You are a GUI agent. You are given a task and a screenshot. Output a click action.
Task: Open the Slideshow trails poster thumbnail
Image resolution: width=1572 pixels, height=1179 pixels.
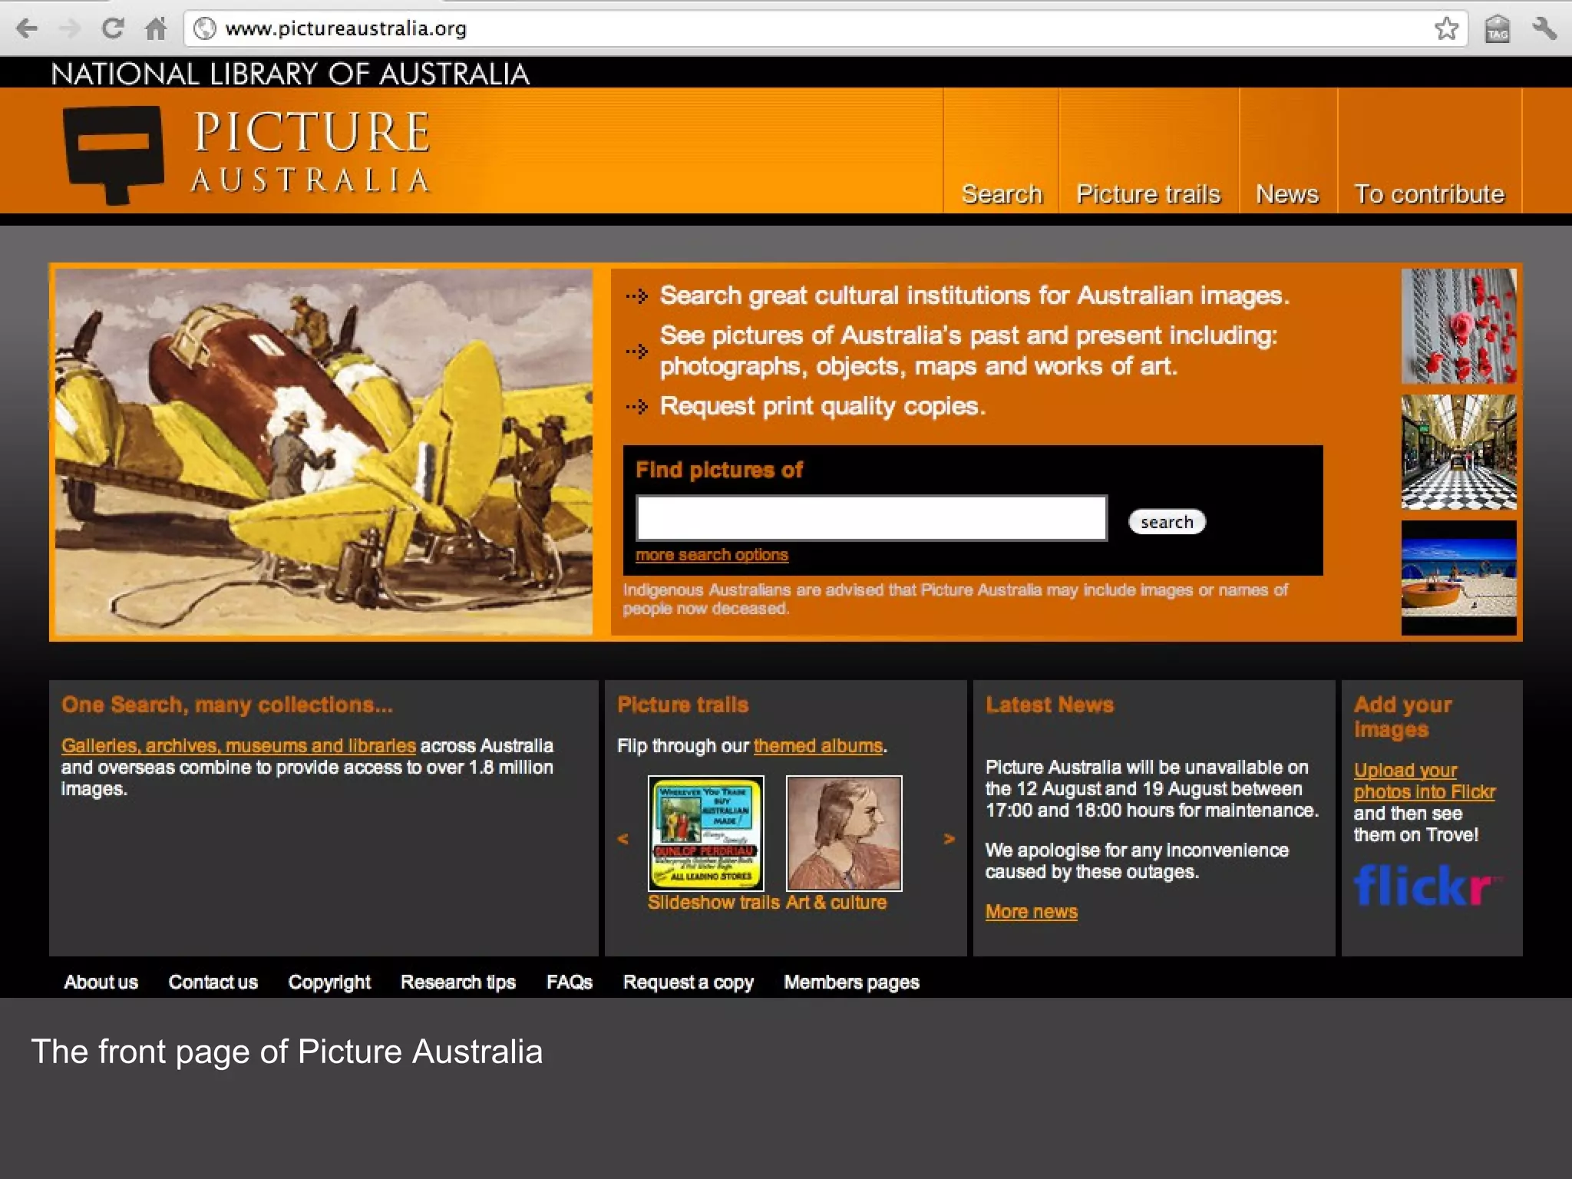706,833
